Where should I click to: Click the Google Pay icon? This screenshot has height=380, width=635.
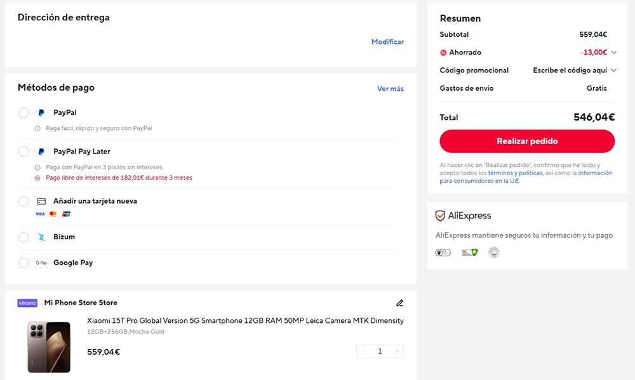(41, 262)
